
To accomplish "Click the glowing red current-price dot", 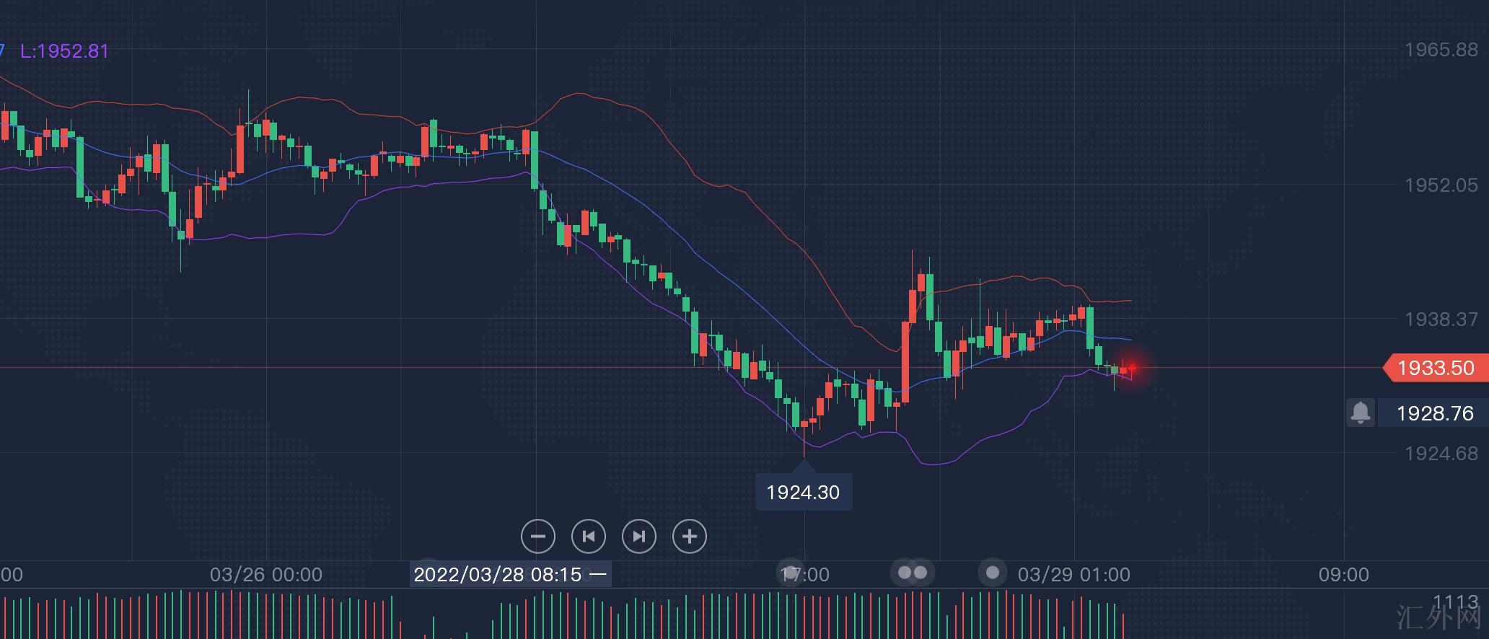I will coord(1131,368).
